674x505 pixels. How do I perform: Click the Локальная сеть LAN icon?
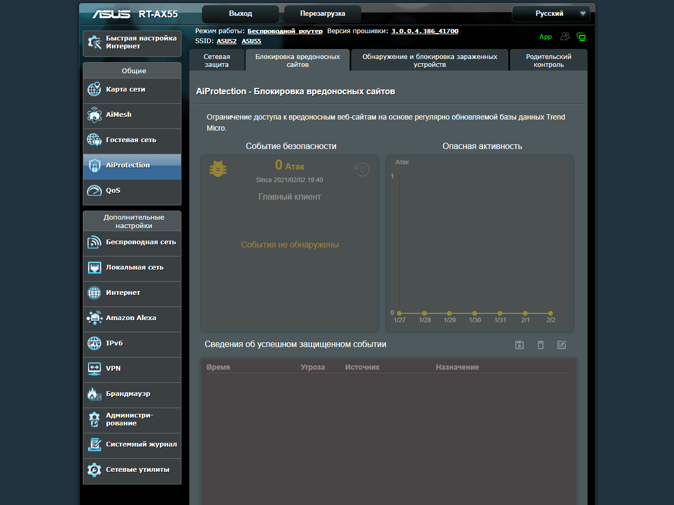point(94,268)
